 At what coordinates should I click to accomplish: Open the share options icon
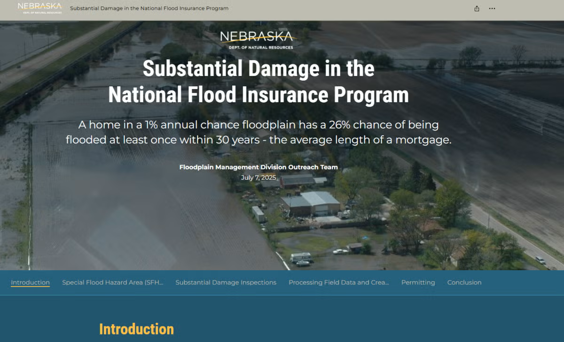477,8
